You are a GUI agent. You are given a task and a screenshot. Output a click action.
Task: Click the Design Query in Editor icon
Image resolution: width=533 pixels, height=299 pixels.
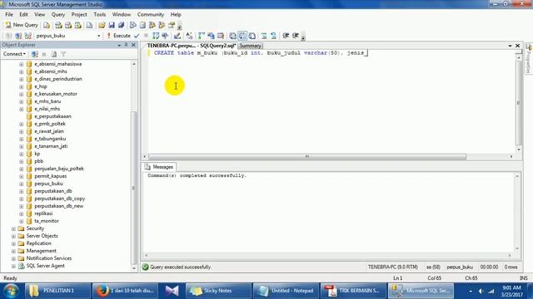pos(177,36)
